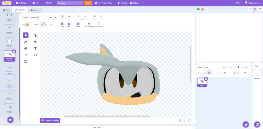
Task: Open the Edit dropdown menu
Action: tap(50, 3)
